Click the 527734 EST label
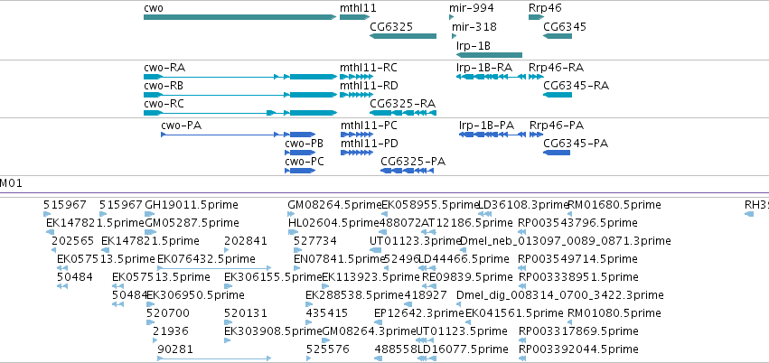This screenshot has width=769, height=363. click(x=315, y=241)
